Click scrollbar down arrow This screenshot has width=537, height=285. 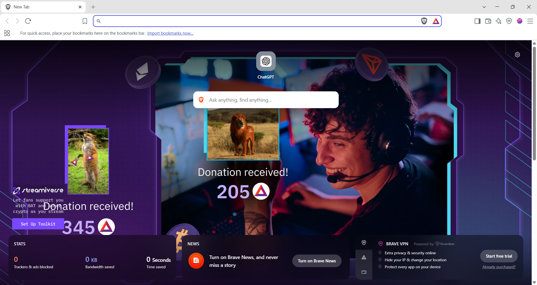(x=534, y=282)
